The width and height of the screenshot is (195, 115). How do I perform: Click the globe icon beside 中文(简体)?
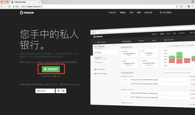click(161, 12)
